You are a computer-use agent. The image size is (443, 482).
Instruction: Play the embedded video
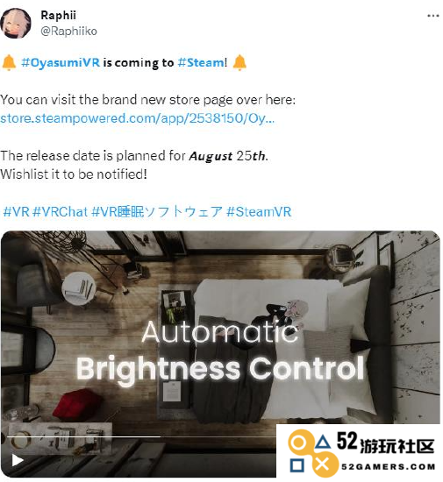[x=18, y=460]
